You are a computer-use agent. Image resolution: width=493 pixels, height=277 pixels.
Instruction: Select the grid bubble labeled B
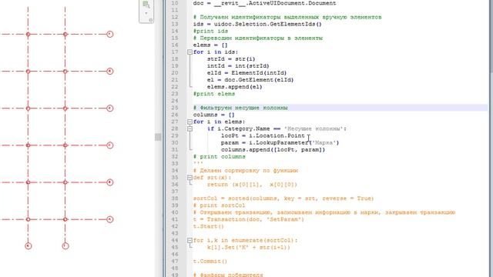109,182
